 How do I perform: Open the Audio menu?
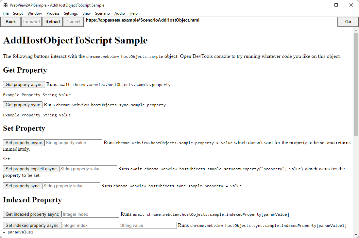point(119,13)
